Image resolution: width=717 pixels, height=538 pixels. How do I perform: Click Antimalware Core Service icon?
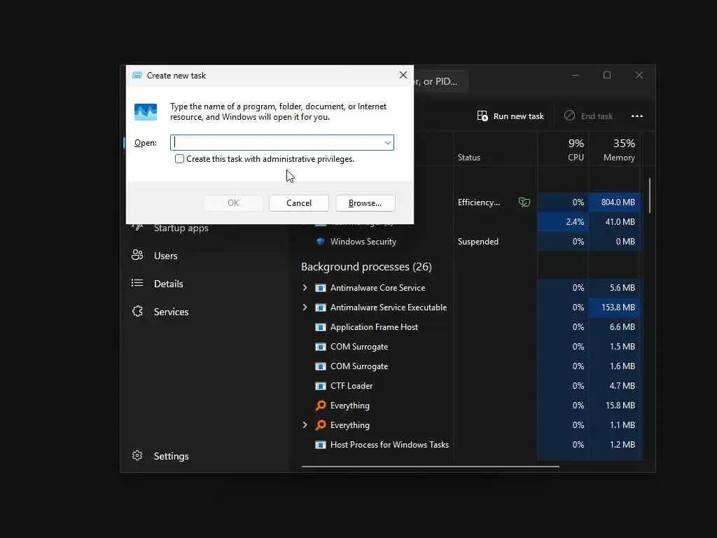pyautogui.click(x=321, y=288)
